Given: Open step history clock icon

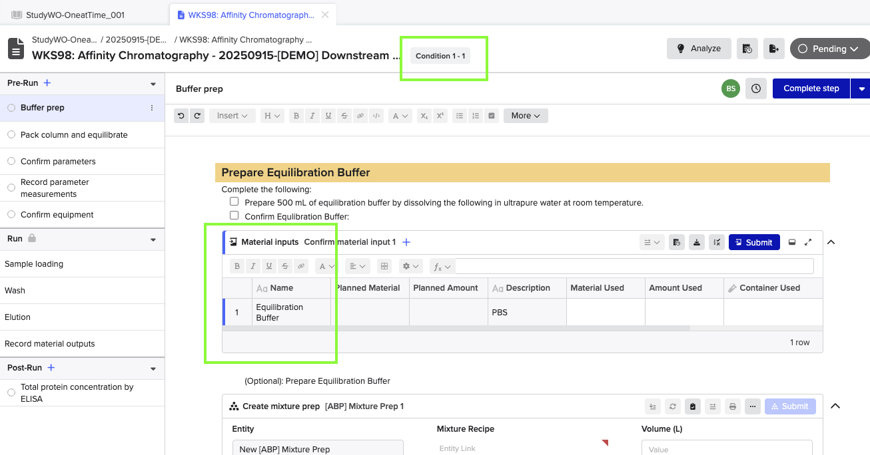Looking at the screenshot, I should pyautogui.click(x=756, y=88).
